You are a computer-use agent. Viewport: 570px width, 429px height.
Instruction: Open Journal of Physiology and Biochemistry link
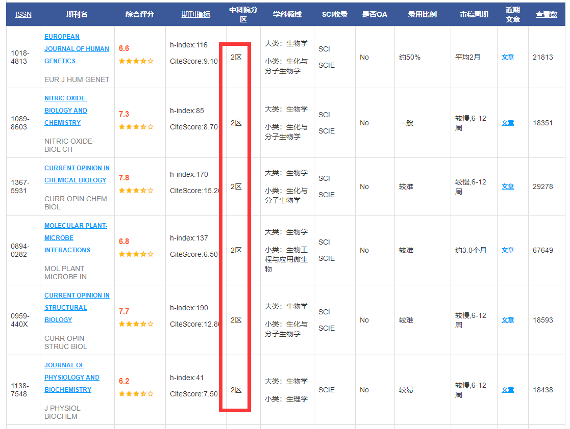coord(71,378)
